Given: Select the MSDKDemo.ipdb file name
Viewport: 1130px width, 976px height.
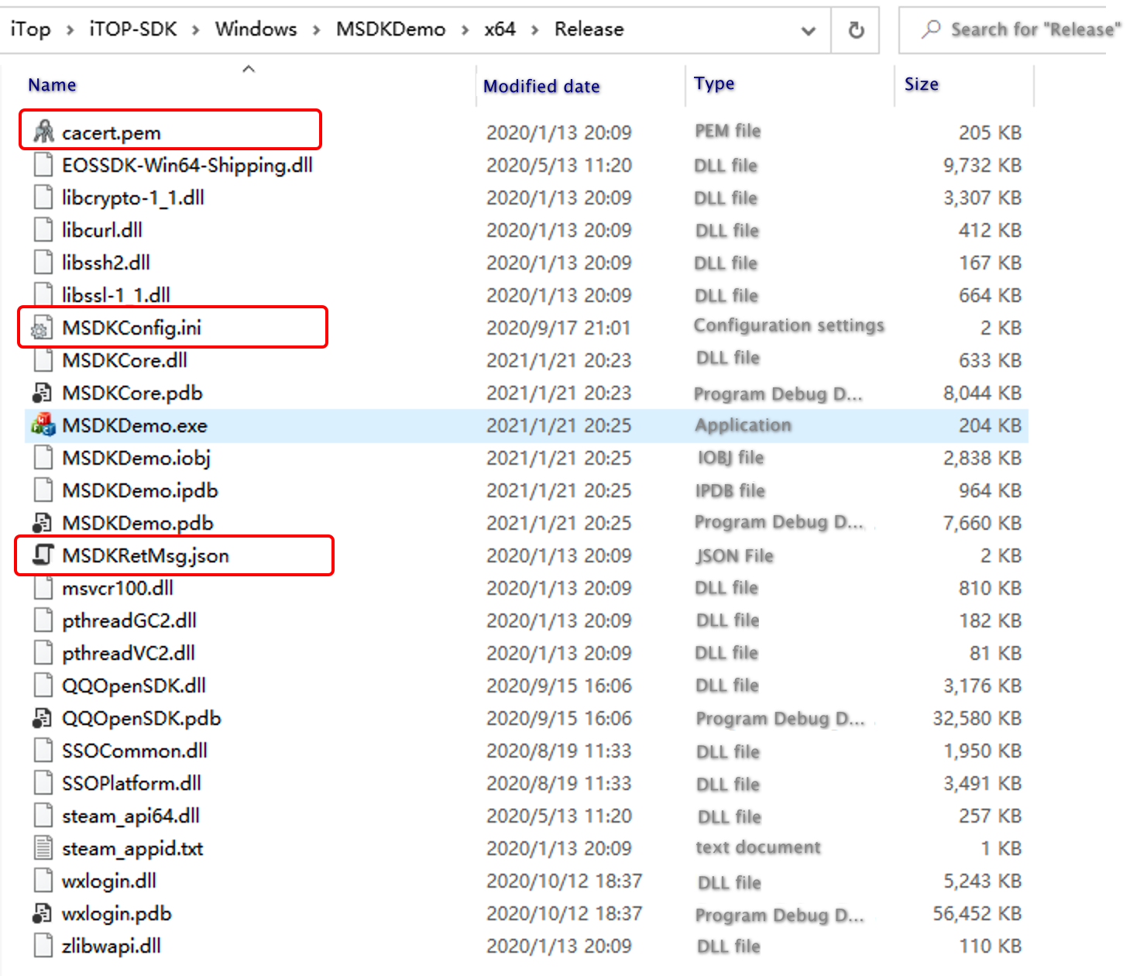Looking at the screenshot, I should coord(140,490).
